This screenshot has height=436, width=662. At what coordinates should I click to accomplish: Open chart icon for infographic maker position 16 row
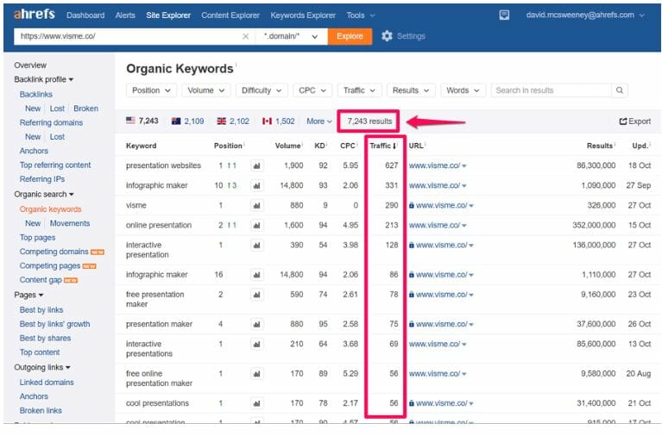pyautogui.click(x=256, y=275)
